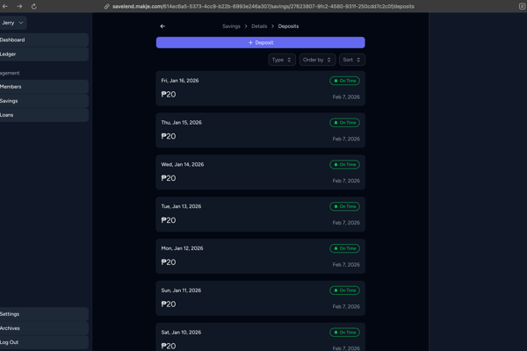
Task: Click the On Time badge for Jan 16
Action: point(344,81)
